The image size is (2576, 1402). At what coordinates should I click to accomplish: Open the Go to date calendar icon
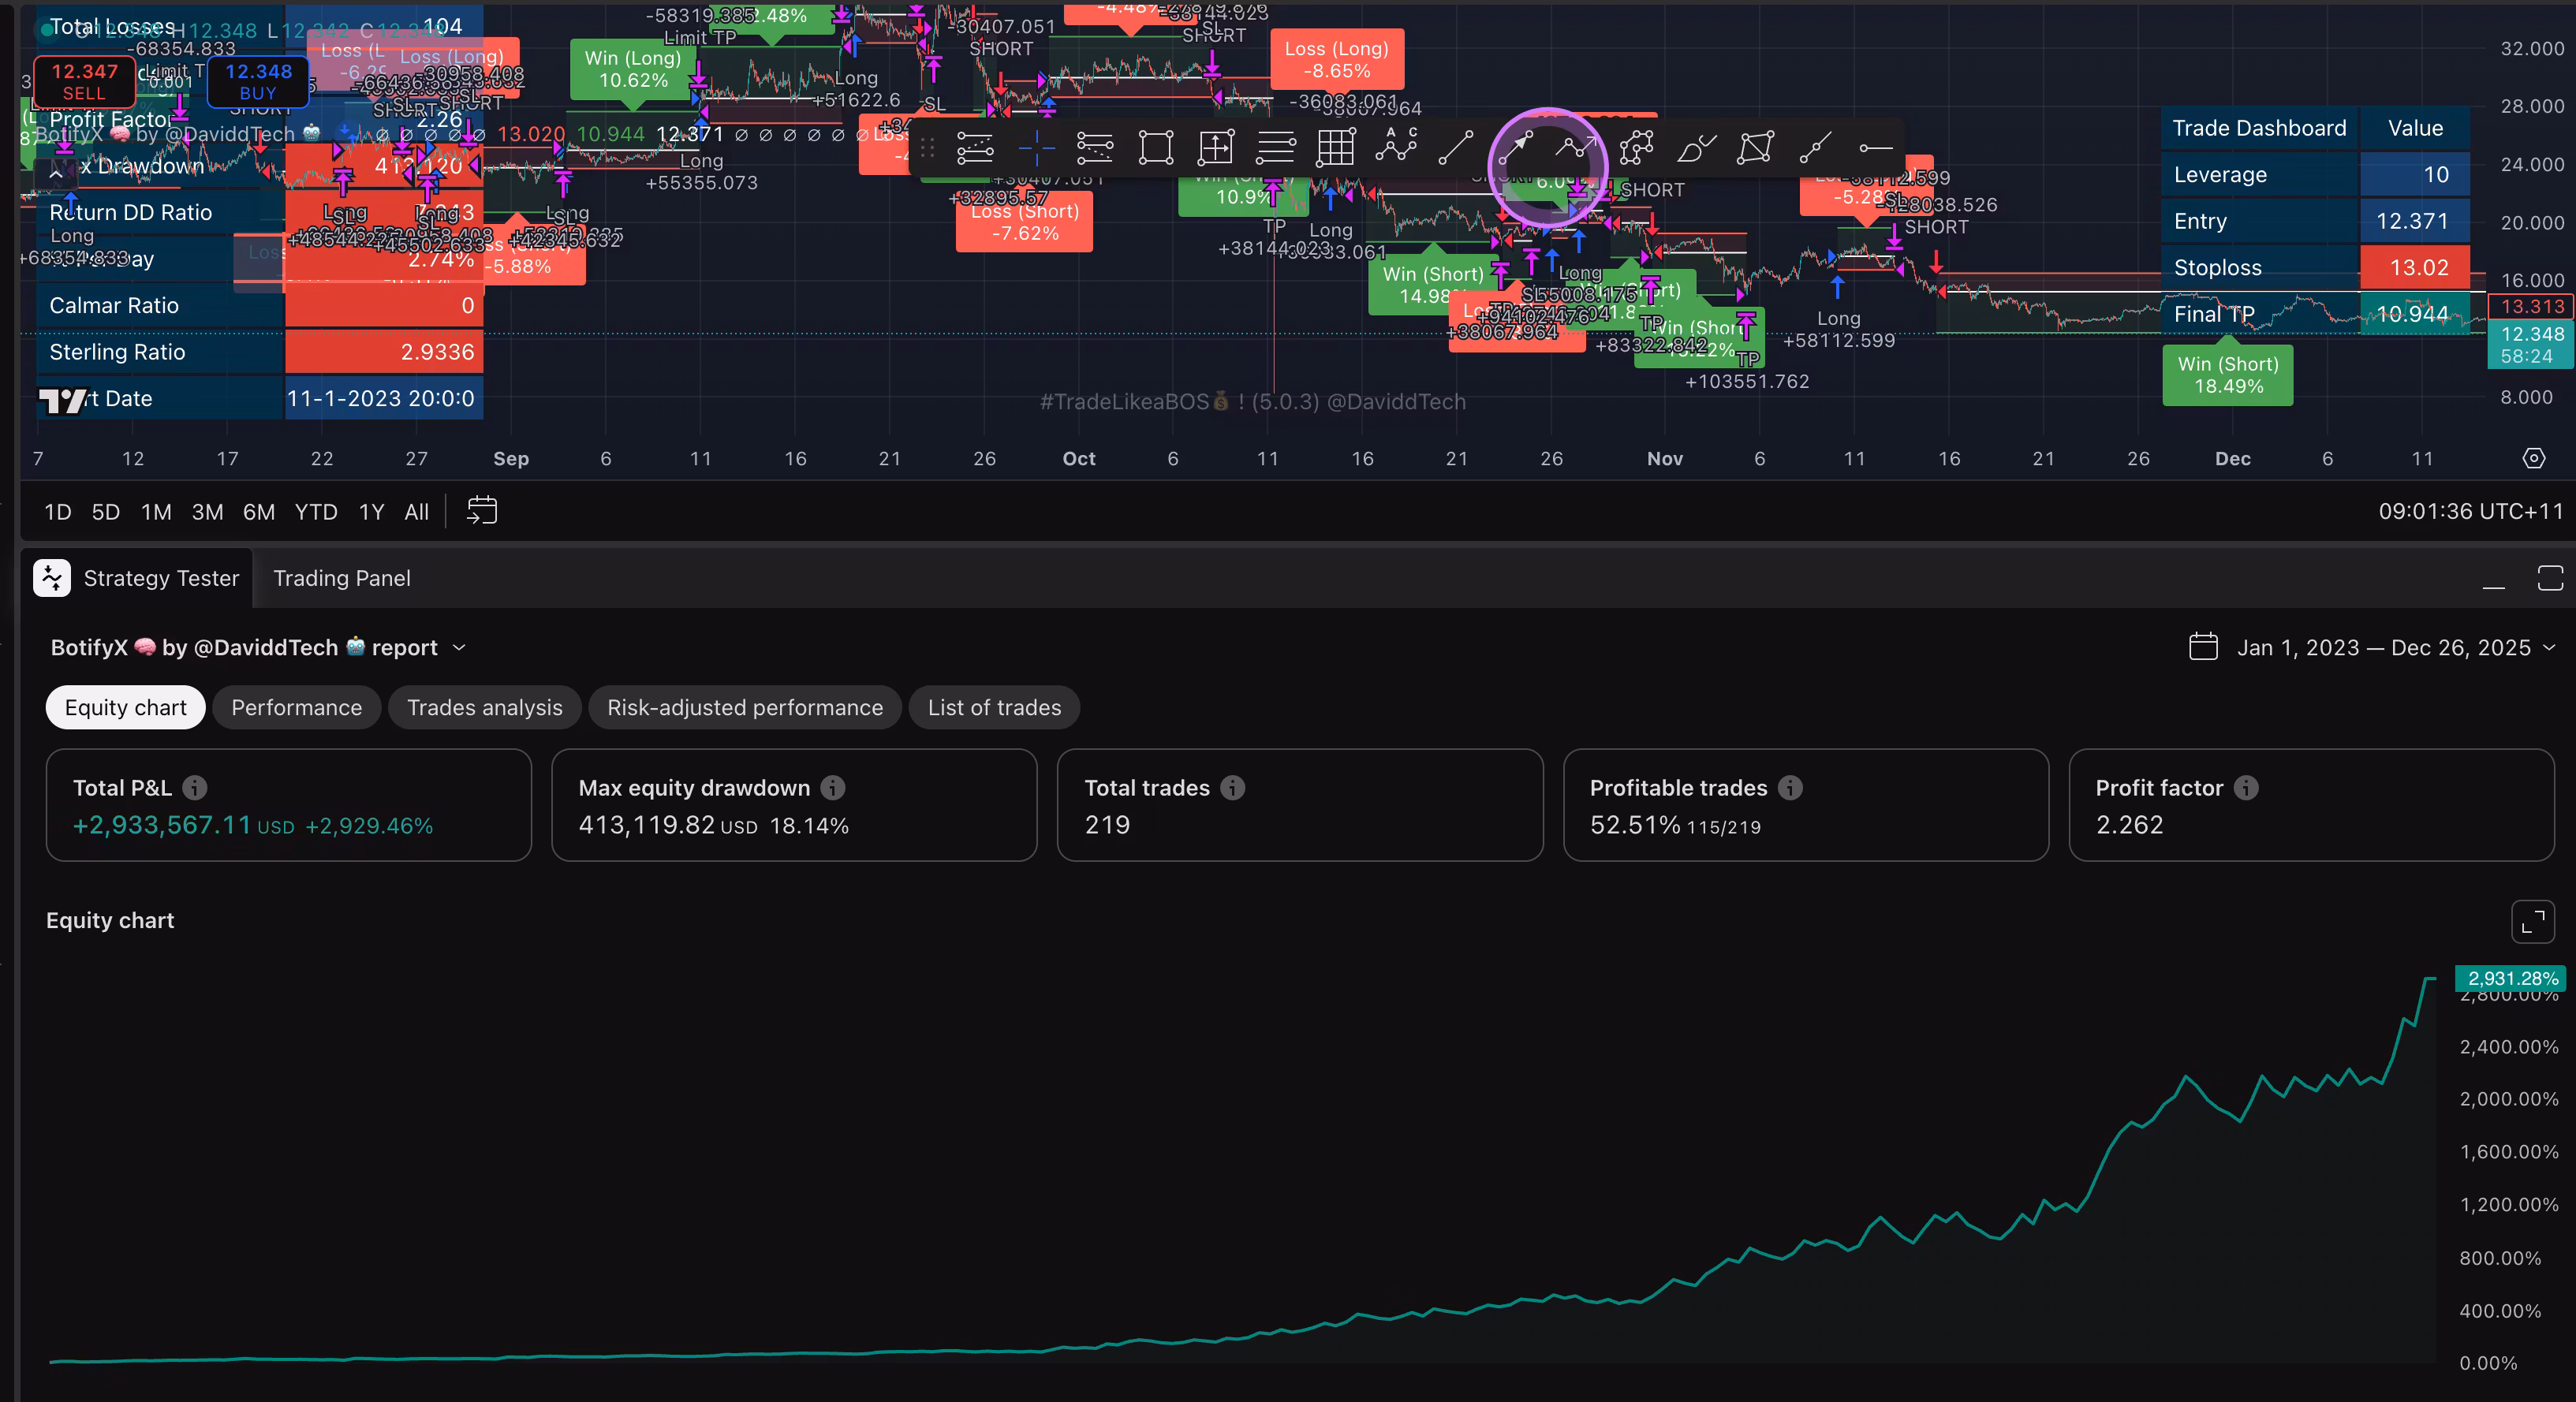click(482, 511)
